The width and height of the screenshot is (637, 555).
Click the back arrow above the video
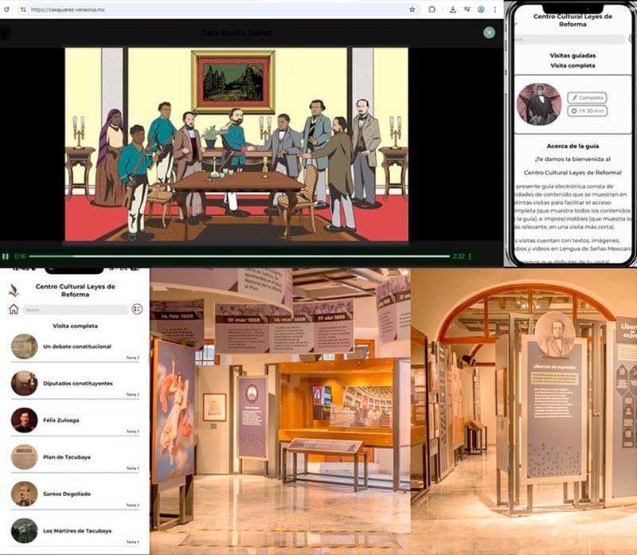click(x=7, y=32)
